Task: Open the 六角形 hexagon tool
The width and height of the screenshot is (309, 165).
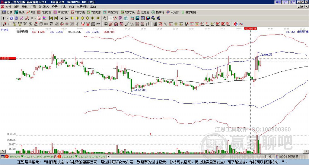Action: (x=173, y=12)
